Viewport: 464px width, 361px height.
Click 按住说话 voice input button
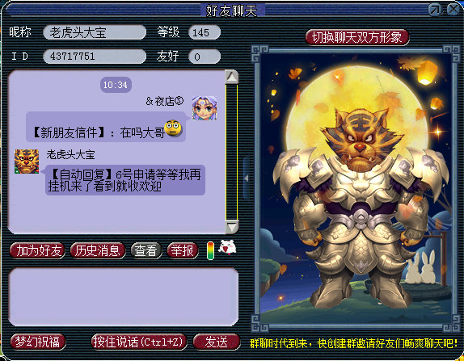(139, 342)
